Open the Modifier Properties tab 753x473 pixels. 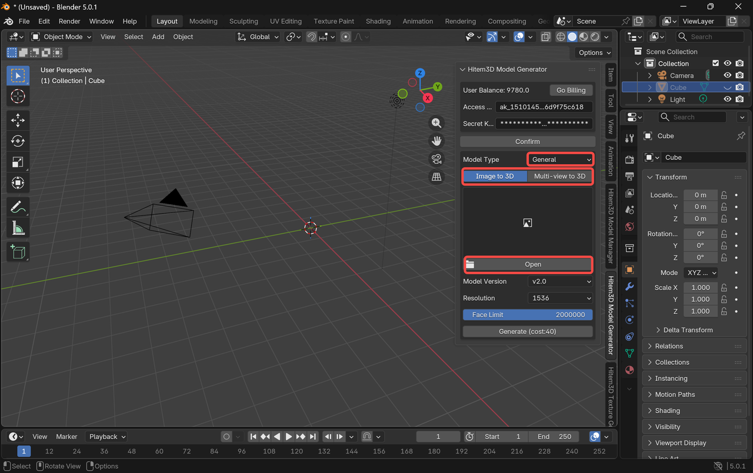coord(629,287)
